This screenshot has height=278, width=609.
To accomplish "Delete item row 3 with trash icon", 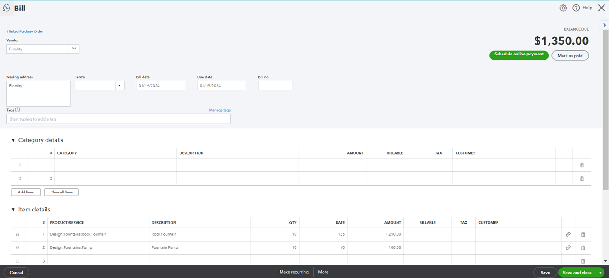I will [583, 261].
